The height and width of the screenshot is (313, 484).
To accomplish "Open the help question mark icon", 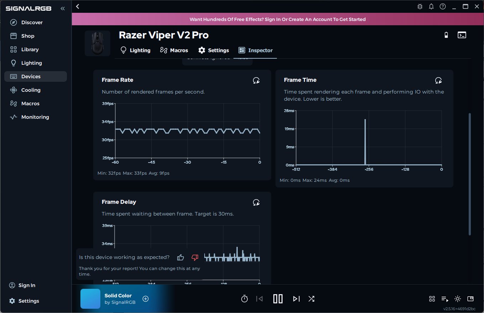I will pyautogui.click(x=443, y=6).
